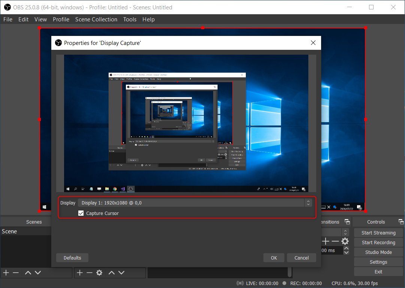The height and width of the screenshot is (288, 405).
Task: Enable Studio Mode
Action: (x=378, y=252)
